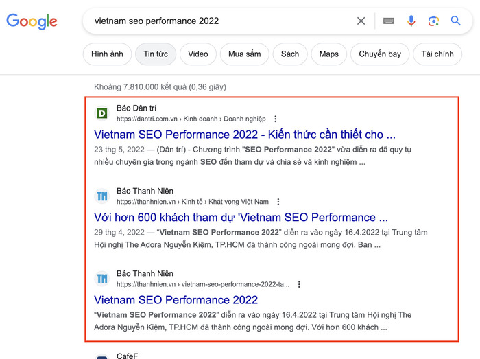Select the Tài chính filter
The height and width of the screenshot is (359, 480).
[437, 54]
